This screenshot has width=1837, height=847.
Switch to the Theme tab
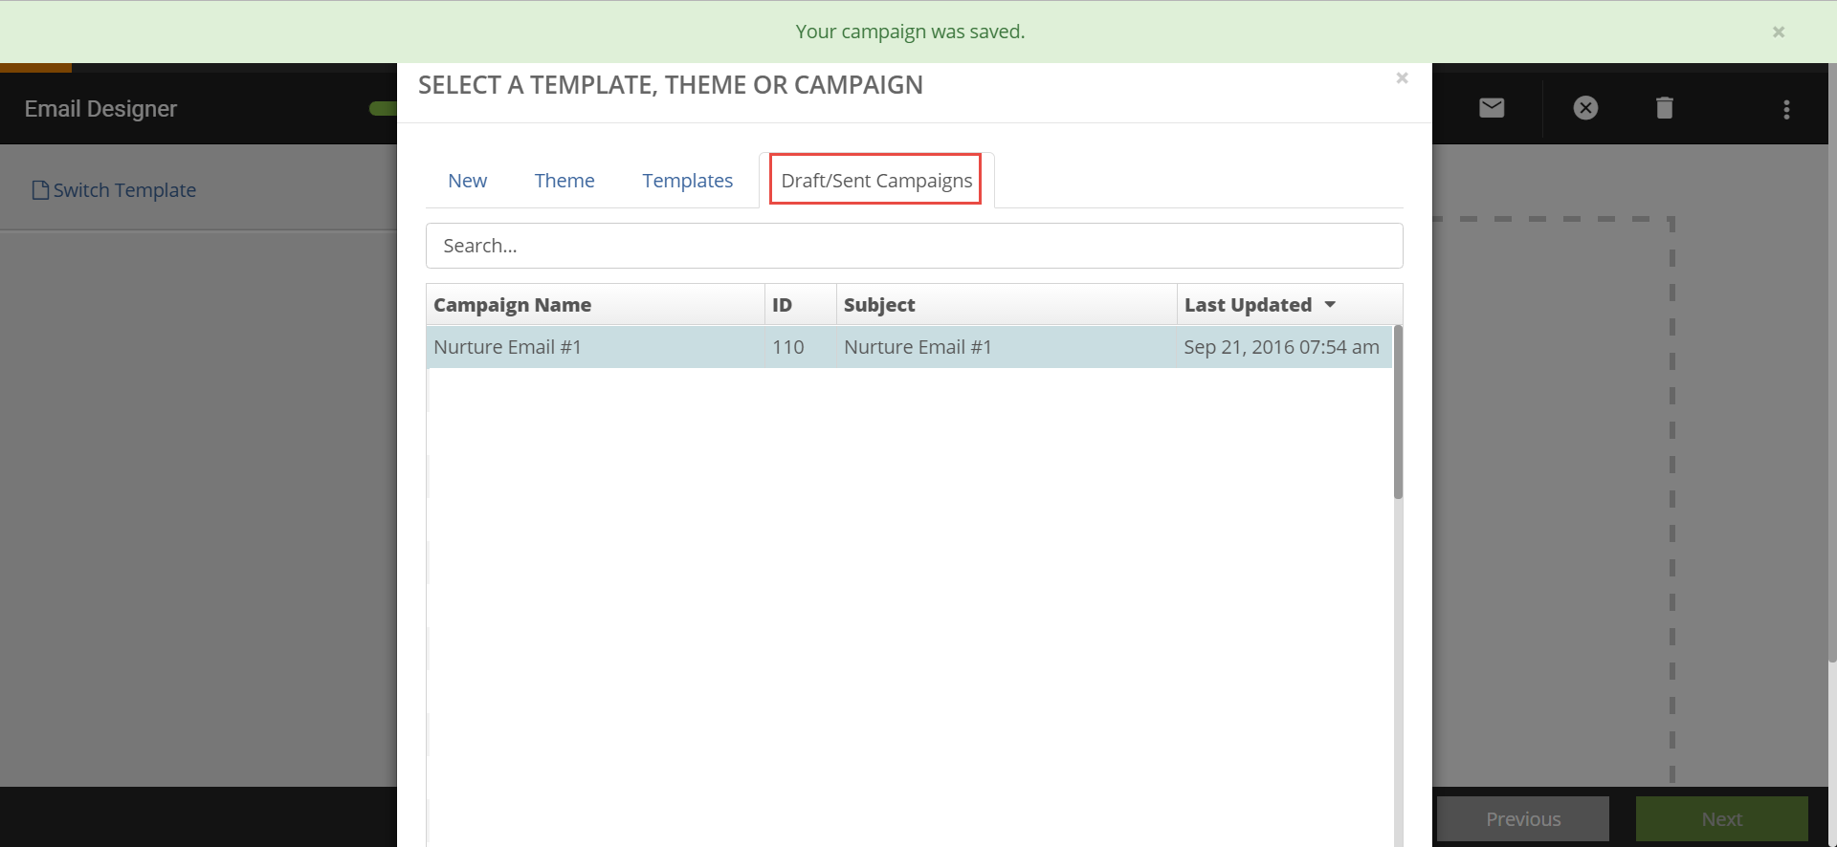click(x=564, y=181)
